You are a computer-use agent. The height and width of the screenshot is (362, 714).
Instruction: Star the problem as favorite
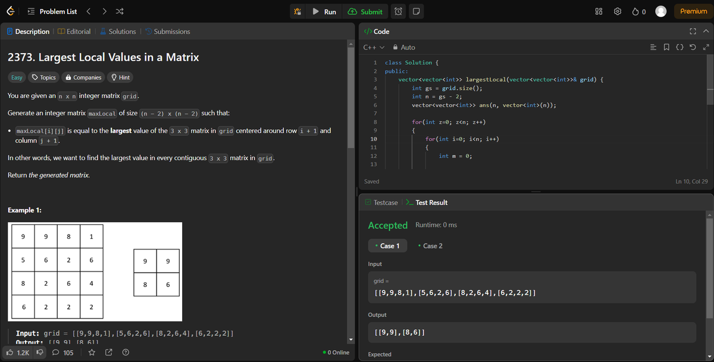tap(90, 352)
